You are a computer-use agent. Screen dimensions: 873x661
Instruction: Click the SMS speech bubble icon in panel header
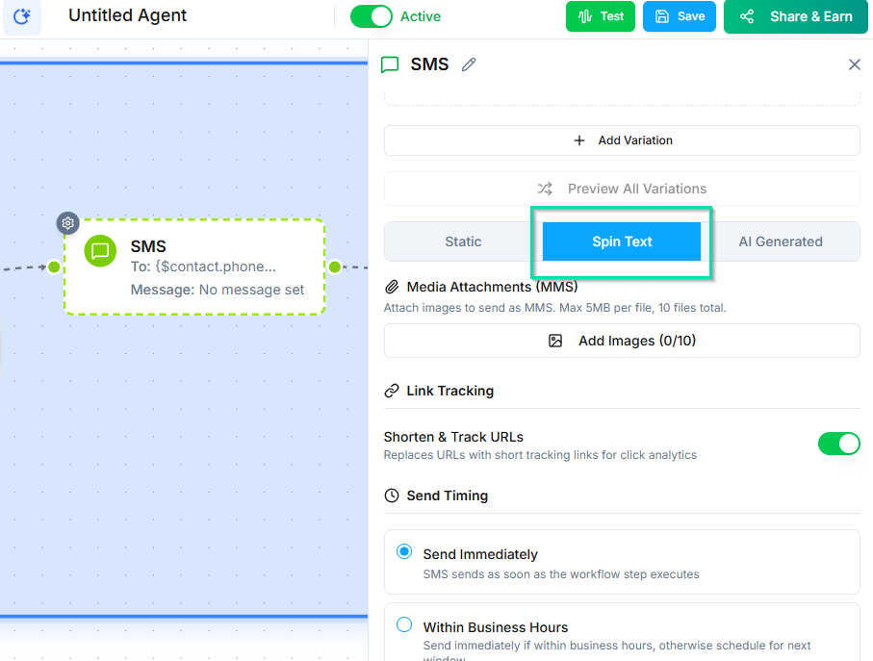pyautogui.click(x=390, y=64)
